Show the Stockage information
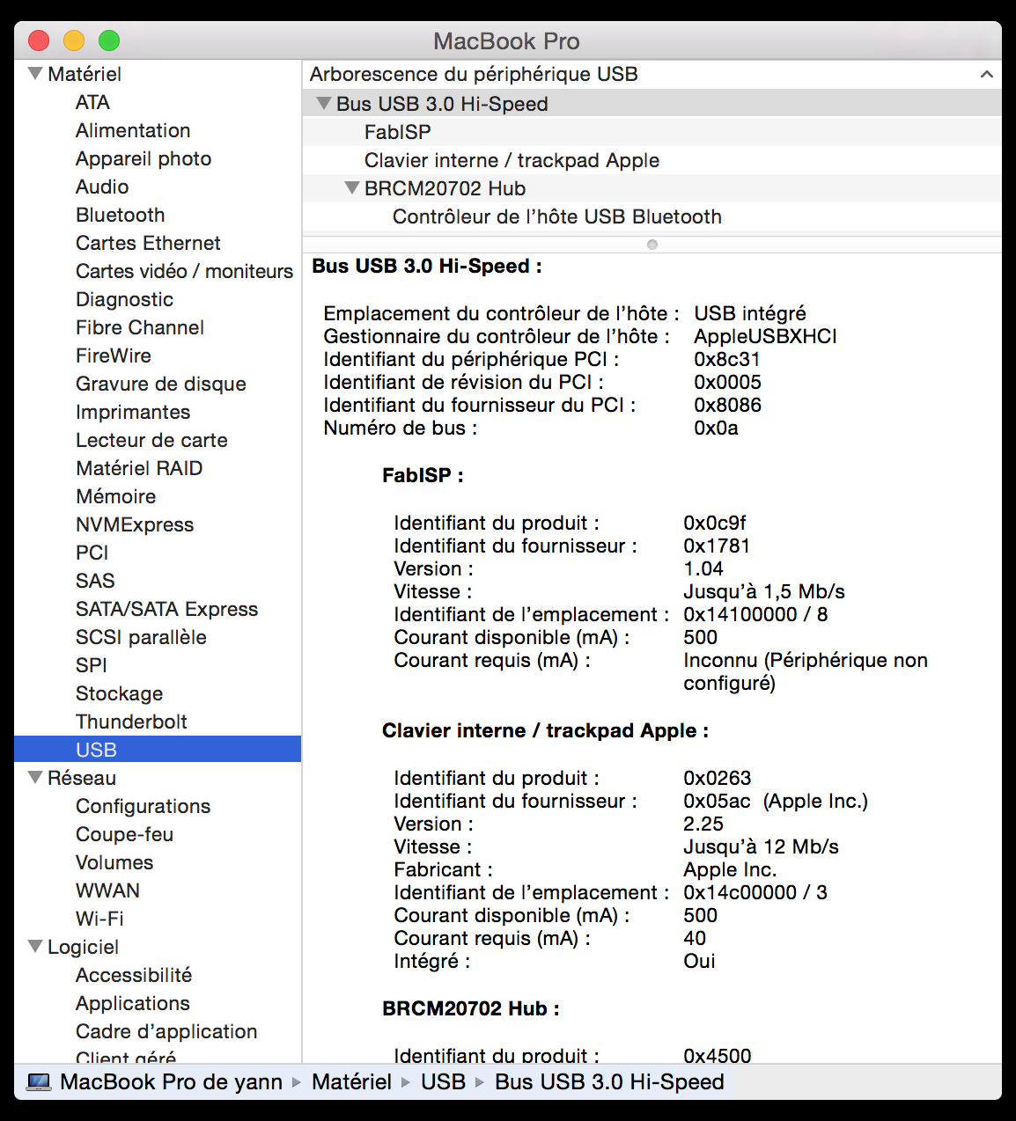This screenshot has width=1016, height=1121. point(120,693)
